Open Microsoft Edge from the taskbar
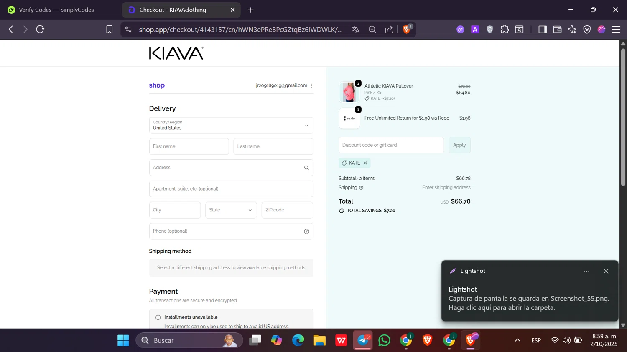This screenshot has width=627, height=352. pos(298,340)
